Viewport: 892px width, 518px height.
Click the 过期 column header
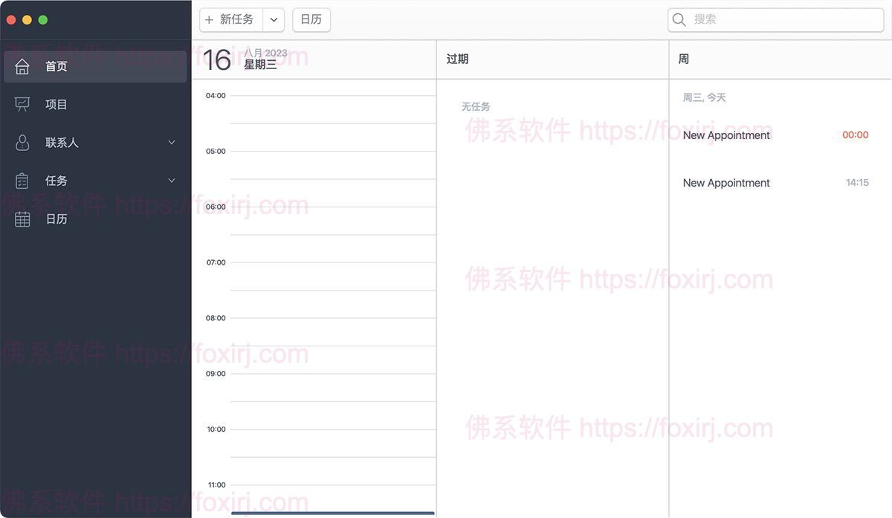456,58
